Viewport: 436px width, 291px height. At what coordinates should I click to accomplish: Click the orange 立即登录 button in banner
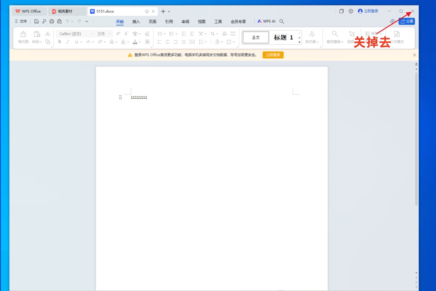point(273,55)
